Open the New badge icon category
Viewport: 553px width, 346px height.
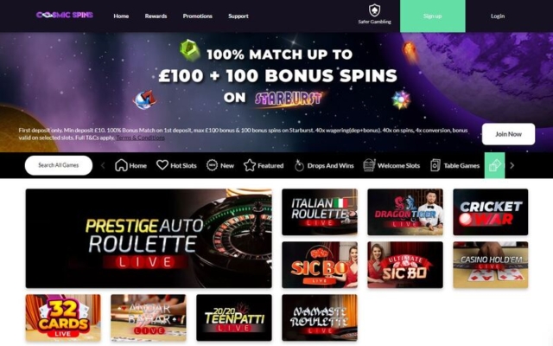tap(212, 165)
